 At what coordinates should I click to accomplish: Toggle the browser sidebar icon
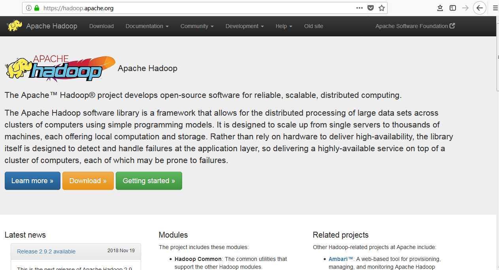coord(453,8)
